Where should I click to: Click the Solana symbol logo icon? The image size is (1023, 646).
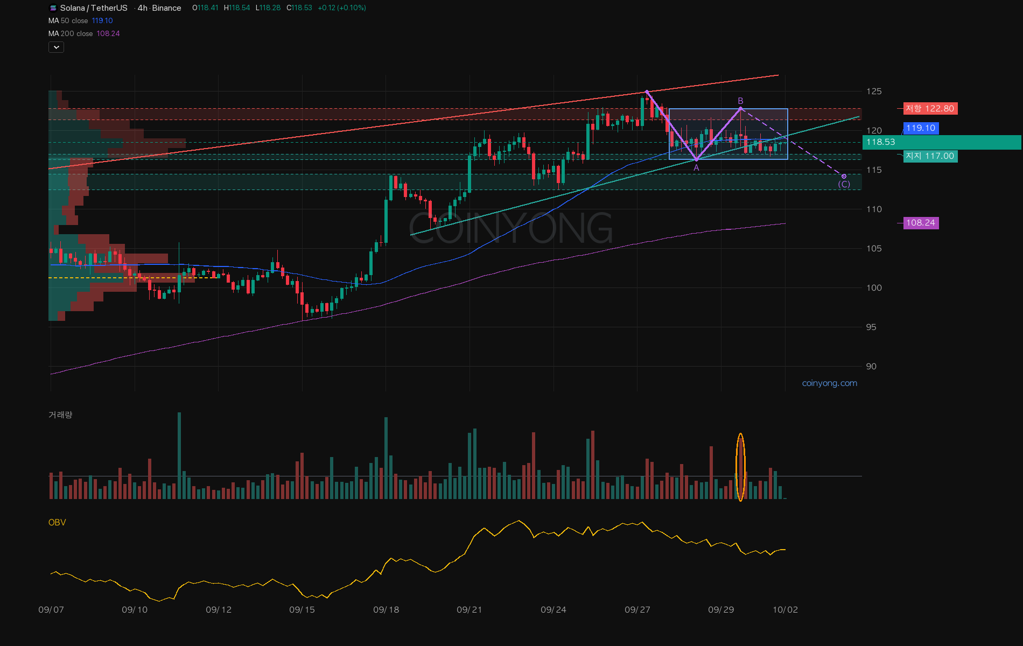coord(53,8)
